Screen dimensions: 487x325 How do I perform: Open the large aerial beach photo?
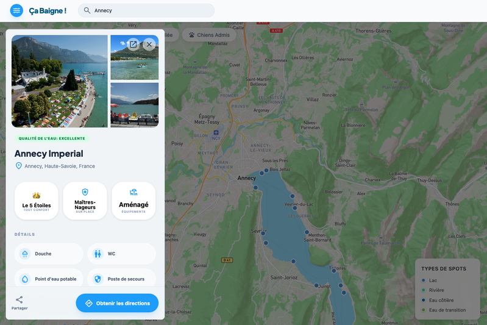[x=60, y=81]
